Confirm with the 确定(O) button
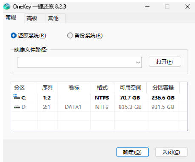Image resolution: width=195 pixels, height=162 pixels. (132, 152)
